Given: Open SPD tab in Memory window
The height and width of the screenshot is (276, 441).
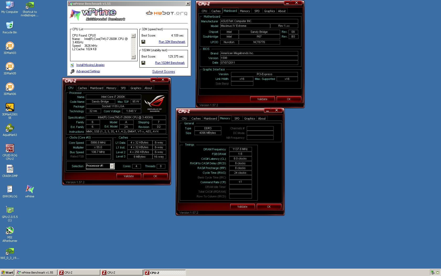Looking at the screenshot, I should [237, 119].
